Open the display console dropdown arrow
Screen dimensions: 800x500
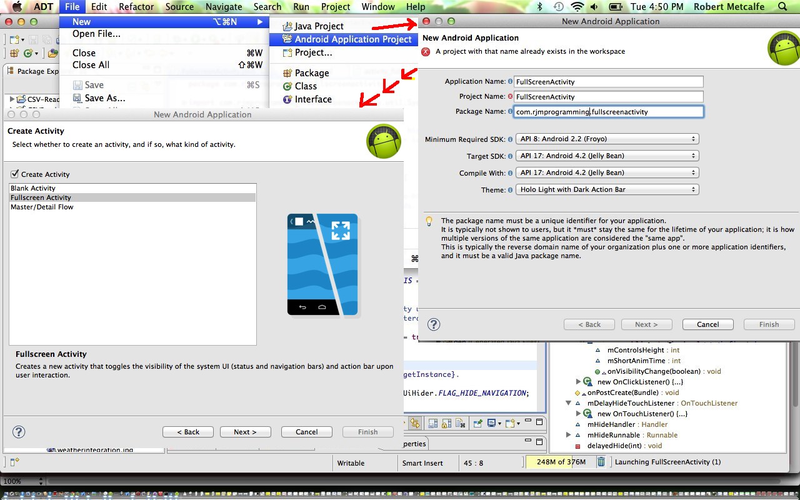click(x=499, y=424)
